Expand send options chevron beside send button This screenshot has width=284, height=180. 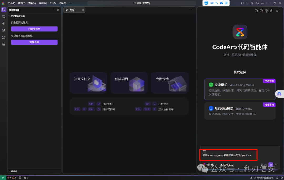coord(276,165)
